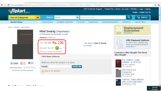Viewport: 161px width, 91px height.
Task: Click the wishlist icon beside Add to My Wishlist
Action: 43,71
